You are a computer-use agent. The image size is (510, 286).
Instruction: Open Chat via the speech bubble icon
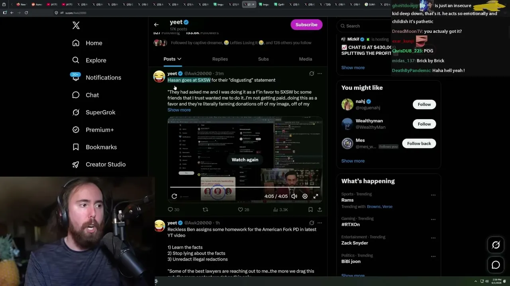coord(76,95)
